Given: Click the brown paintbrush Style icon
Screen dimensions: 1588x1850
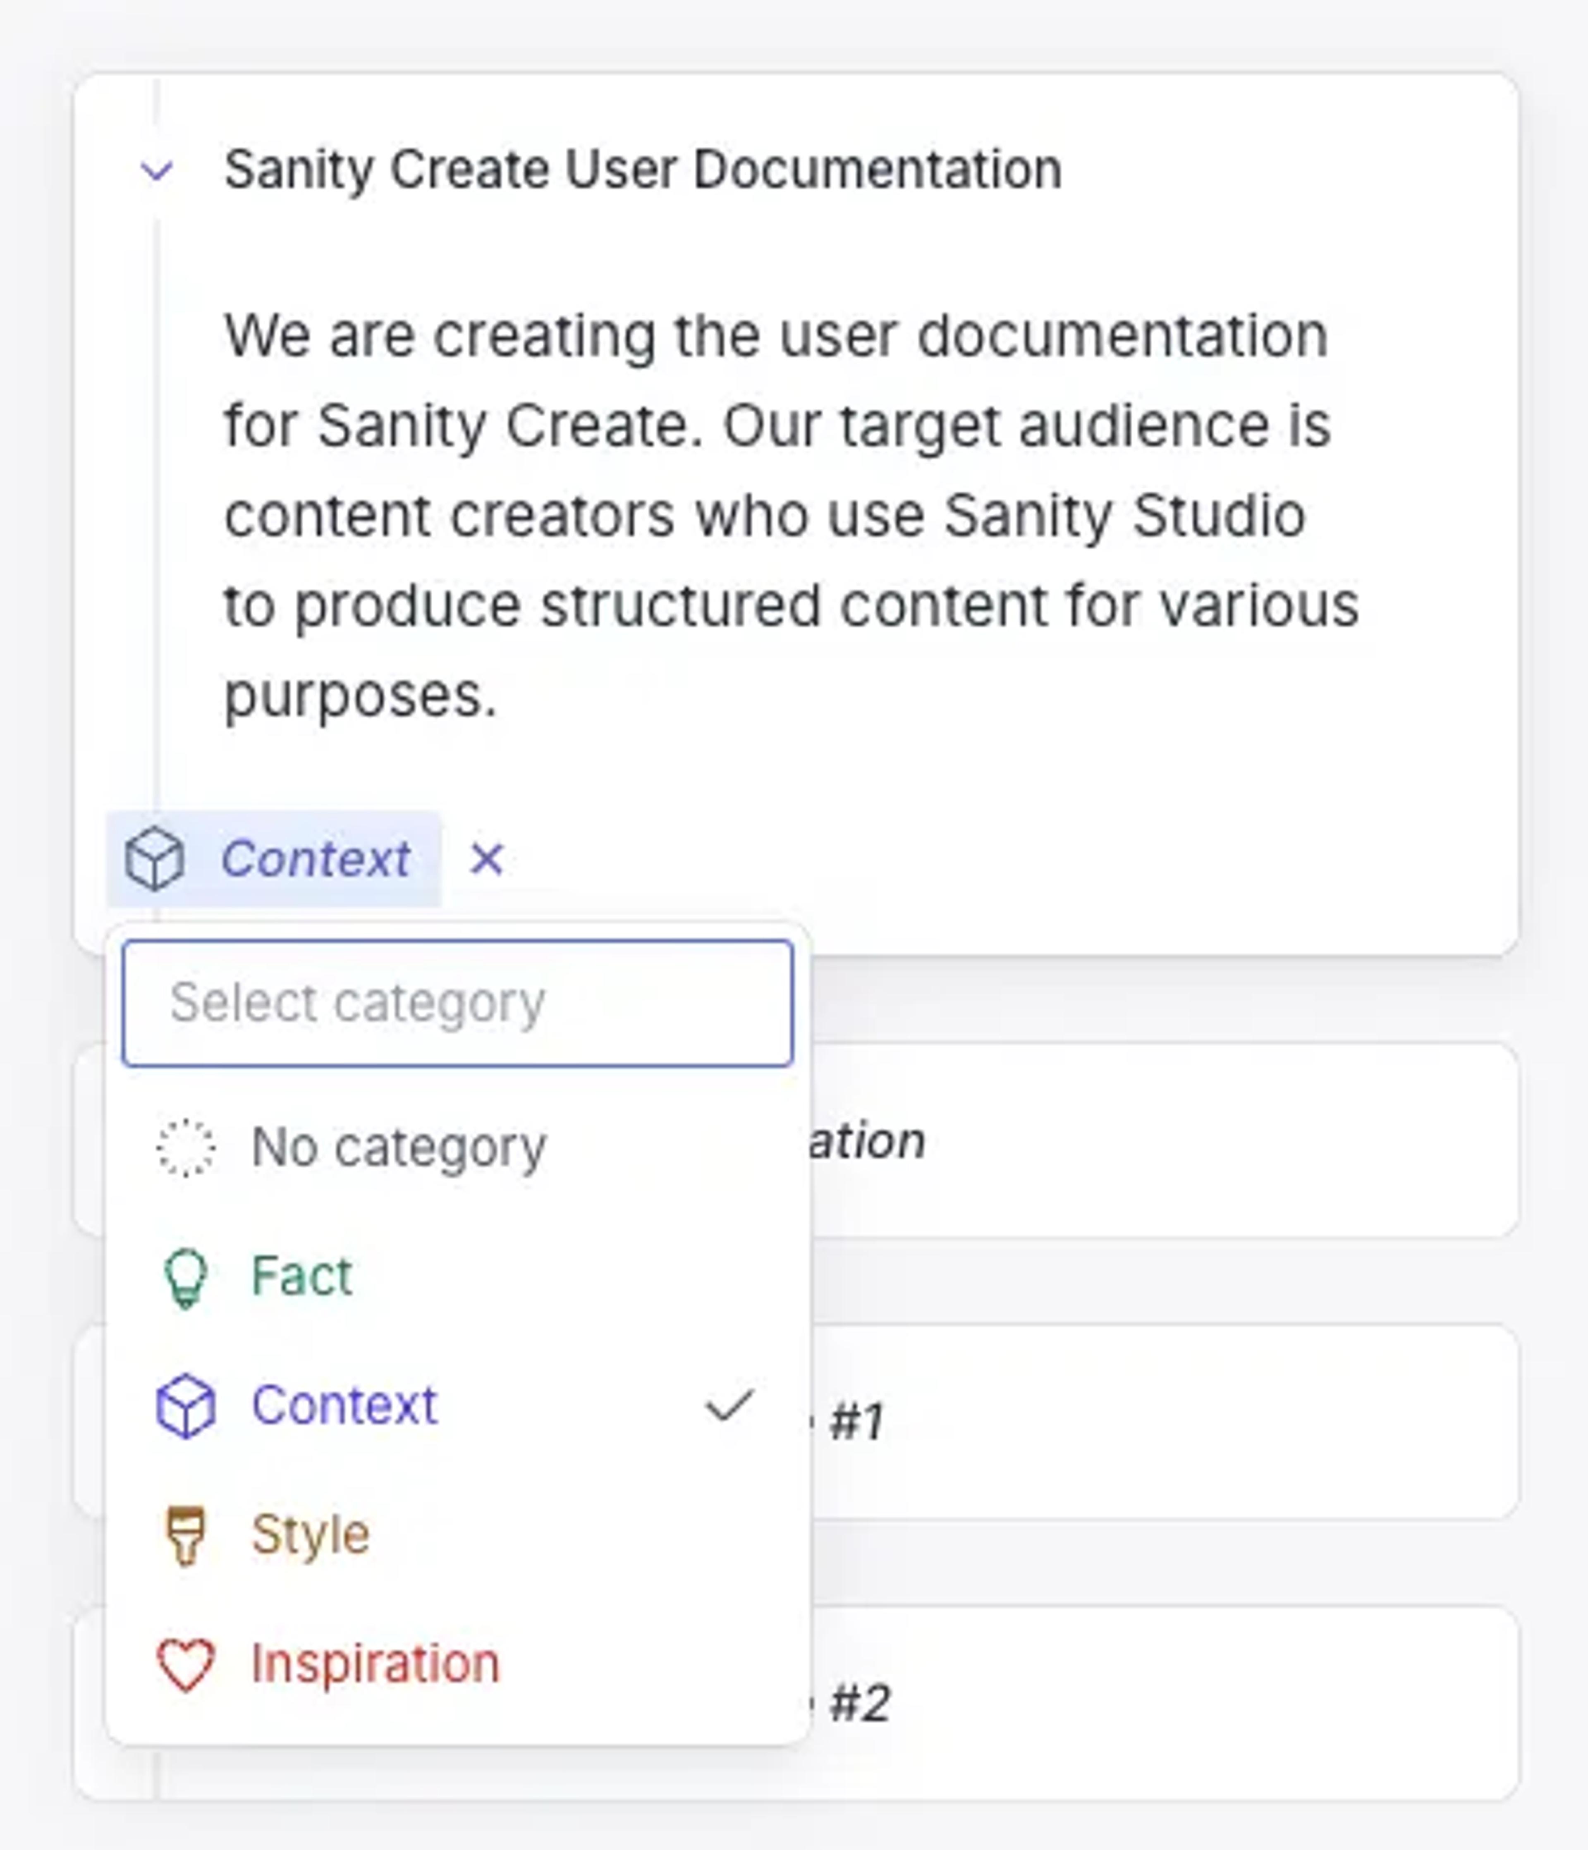Looking at the screenshot, I should tap(186, 1537).
